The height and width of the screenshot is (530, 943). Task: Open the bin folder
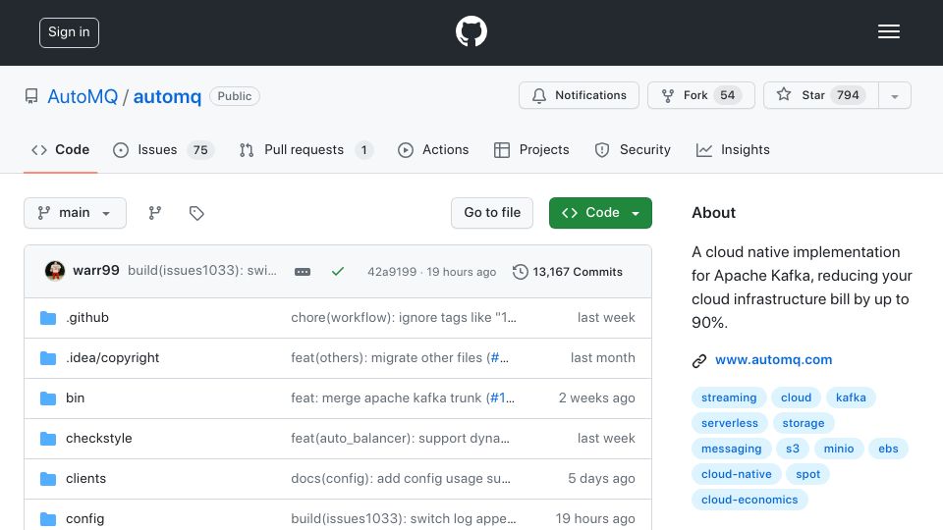click(x=76, y=397)
